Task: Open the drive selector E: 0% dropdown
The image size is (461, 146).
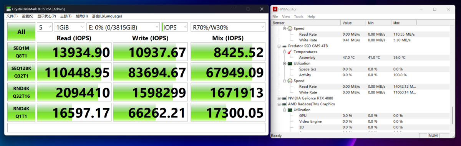Action: pyautogui.click(x=123, y=27)
